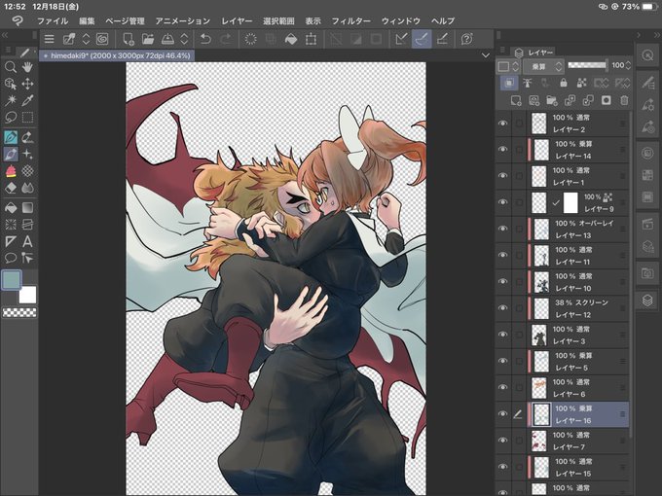This screenshot has height=496, width=662.
Task: Hide layer レイヤー 13 with eye icon
Action: click(502, 229)
